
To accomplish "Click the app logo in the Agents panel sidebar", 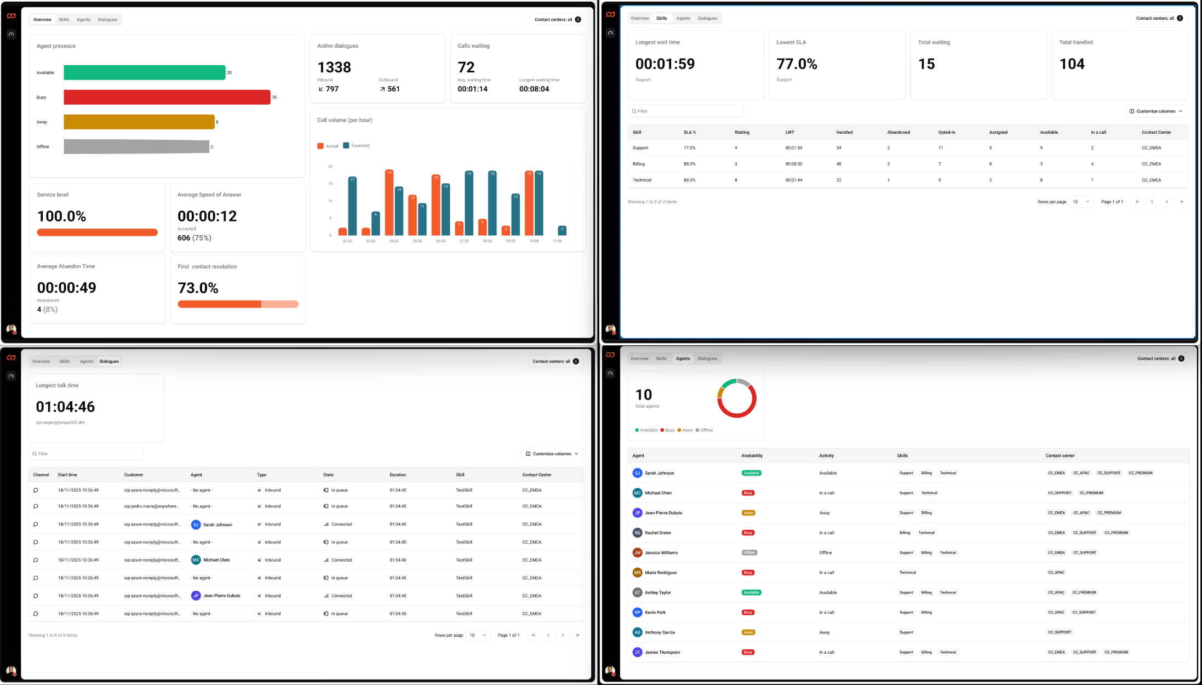I will click(610, 355).
